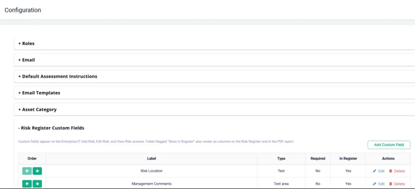Click the In Register column header
415x189 pixels.
[x=348, y=159]
